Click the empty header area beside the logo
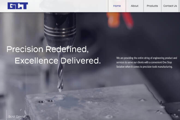Image resolution: width=180 pixels, height=120 pixels. (x=68, y=6)
